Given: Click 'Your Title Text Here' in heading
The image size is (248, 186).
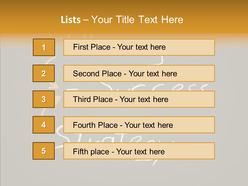Looking at the screenshot, I should (x=137, y=20).
